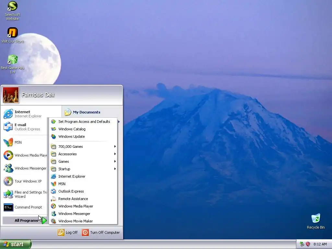Open Windows Media Player from All Programs list
Viewport: 332px width, 249px height.
point(83,206)
